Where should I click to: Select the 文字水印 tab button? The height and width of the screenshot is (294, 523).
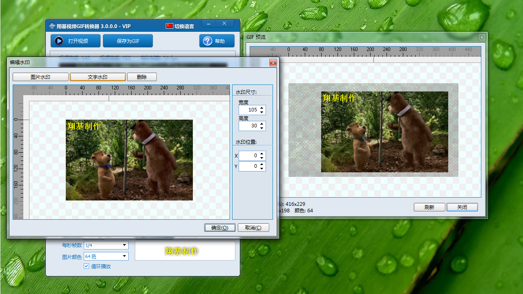click(x=98, y=77)
